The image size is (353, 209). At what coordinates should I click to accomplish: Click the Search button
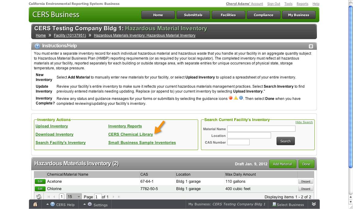[x=285, y=141]
